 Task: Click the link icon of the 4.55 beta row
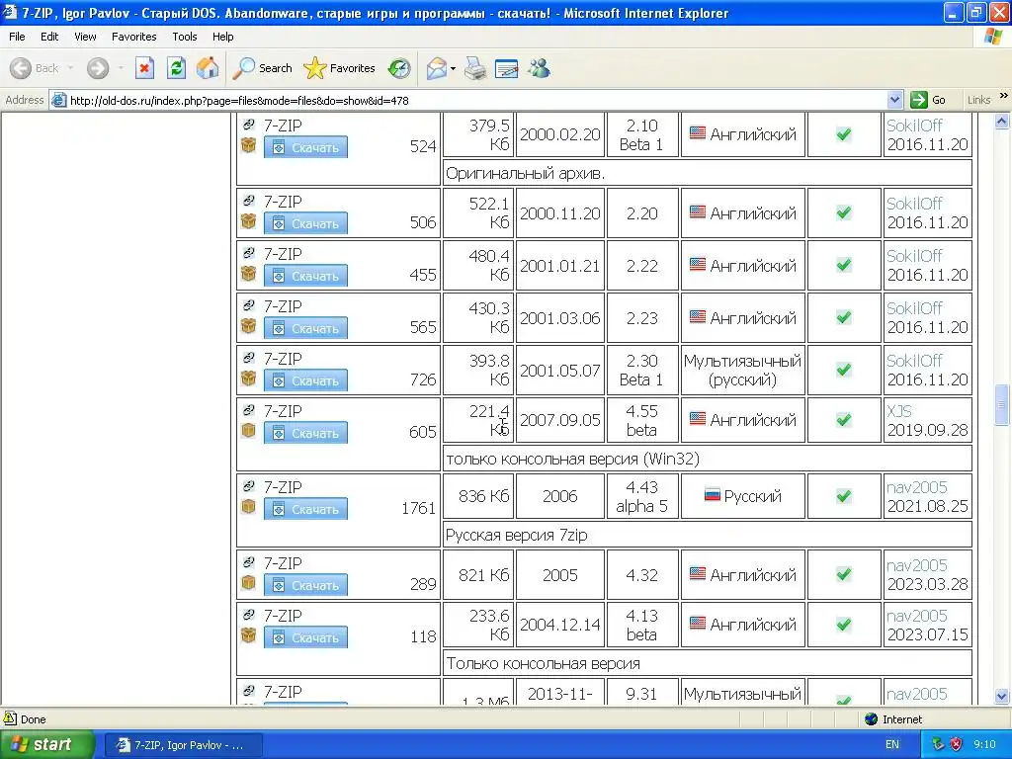pyautogui.click(x=248, y=410)
